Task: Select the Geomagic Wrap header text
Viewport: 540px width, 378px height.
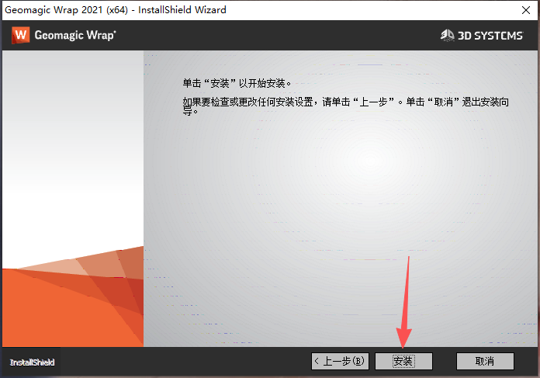Action: [x=76, y=35]
